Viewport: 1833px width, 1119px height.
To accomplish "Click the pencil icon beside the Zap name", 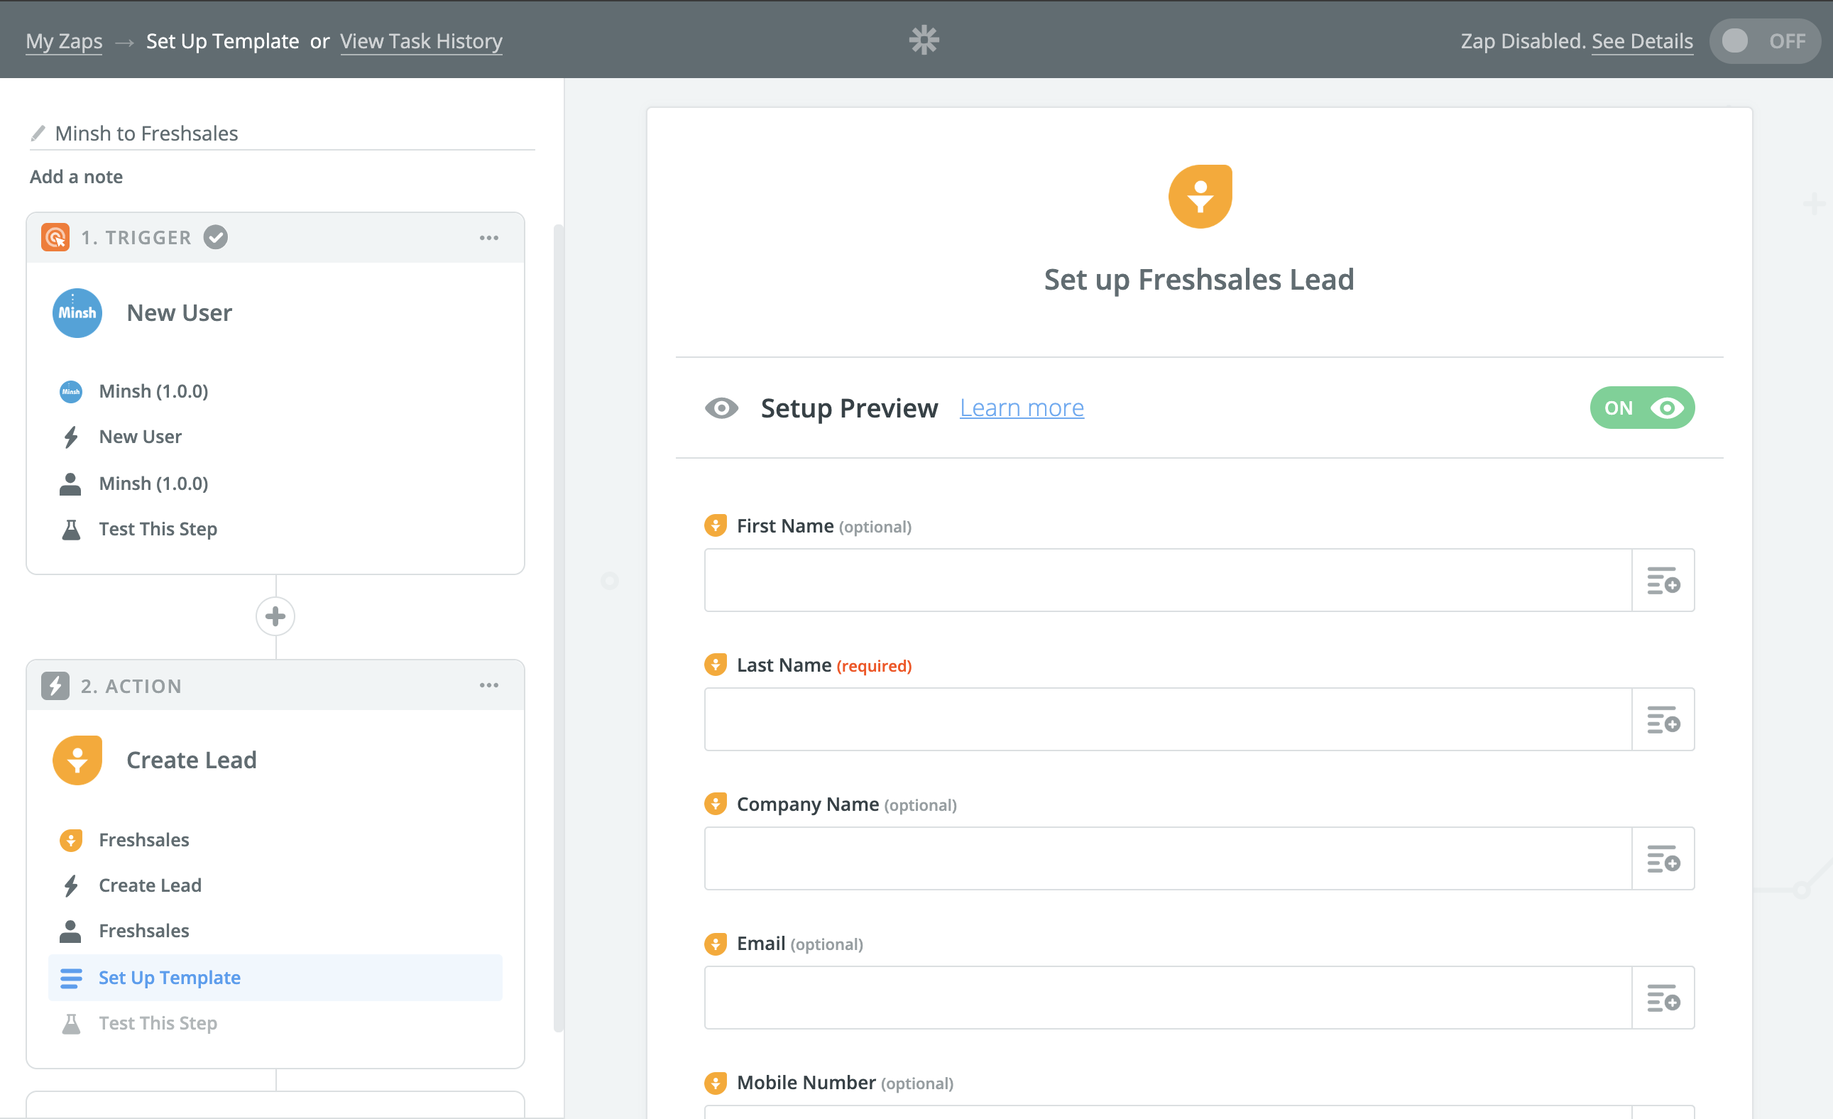I will 38,133.
